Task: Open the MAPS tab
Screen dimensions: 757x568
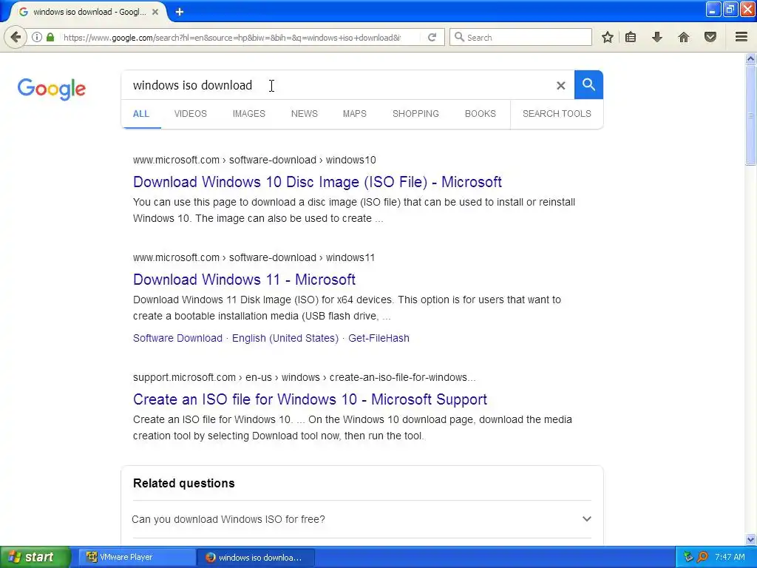Action: coord(354,114)
